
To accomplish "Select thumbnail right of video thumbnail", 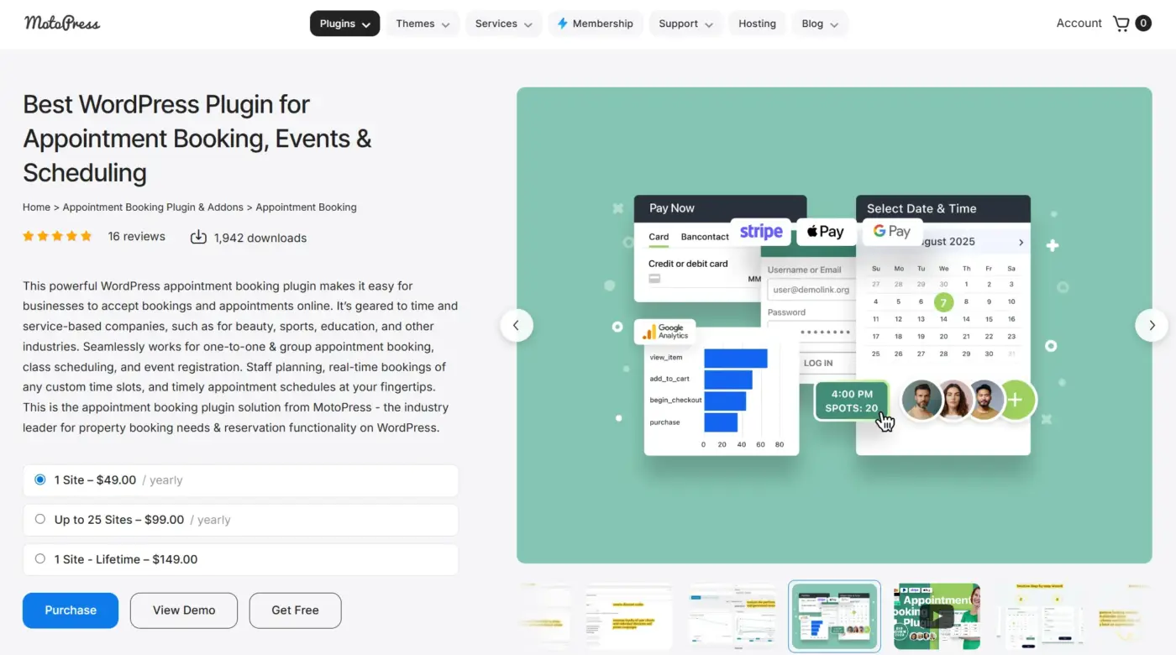I will click(1039, 616).
